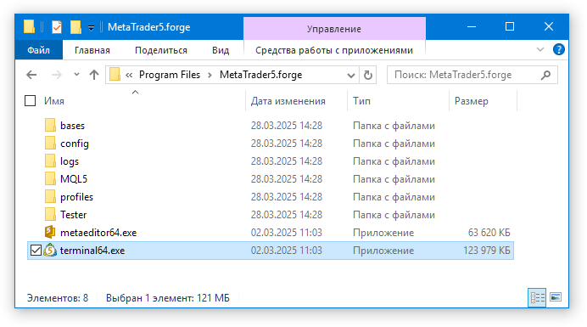
Task: Select the metaeditor64.exe file name
Action: 98,233
